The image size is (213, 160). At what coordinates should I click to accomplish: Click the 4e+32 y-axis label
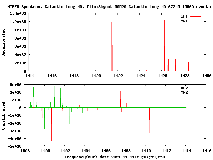click(20, 55)
